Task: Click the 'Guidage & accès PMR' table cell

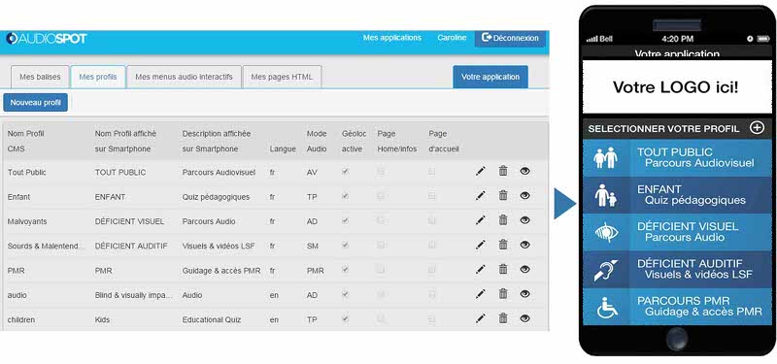Action: coord(221,271)
